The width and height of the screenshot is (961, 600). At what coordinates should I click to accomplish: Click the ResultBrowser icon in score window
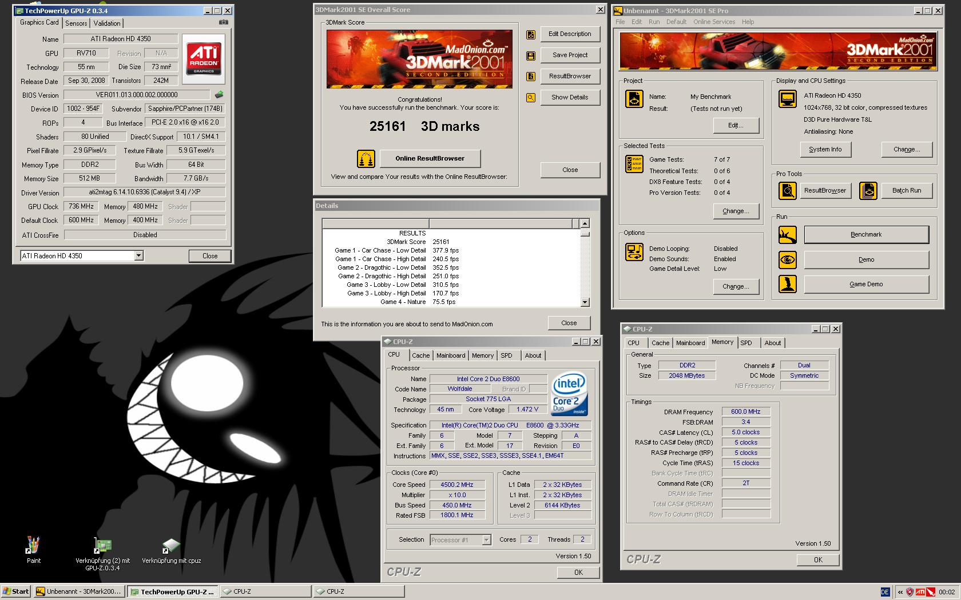(531, 77)
